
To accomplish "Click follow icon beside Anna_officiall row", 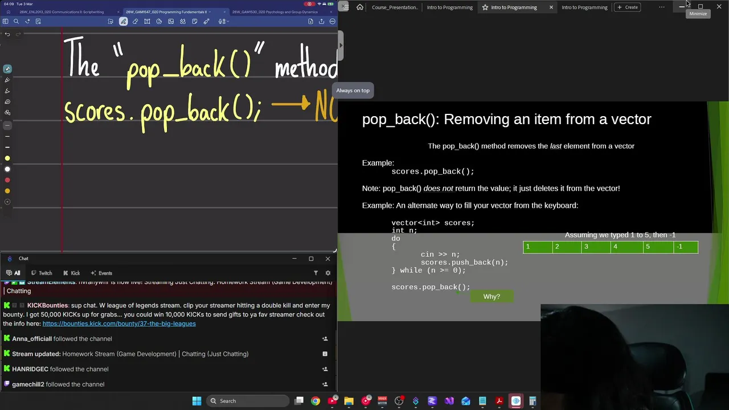I will tap(325, 339).
